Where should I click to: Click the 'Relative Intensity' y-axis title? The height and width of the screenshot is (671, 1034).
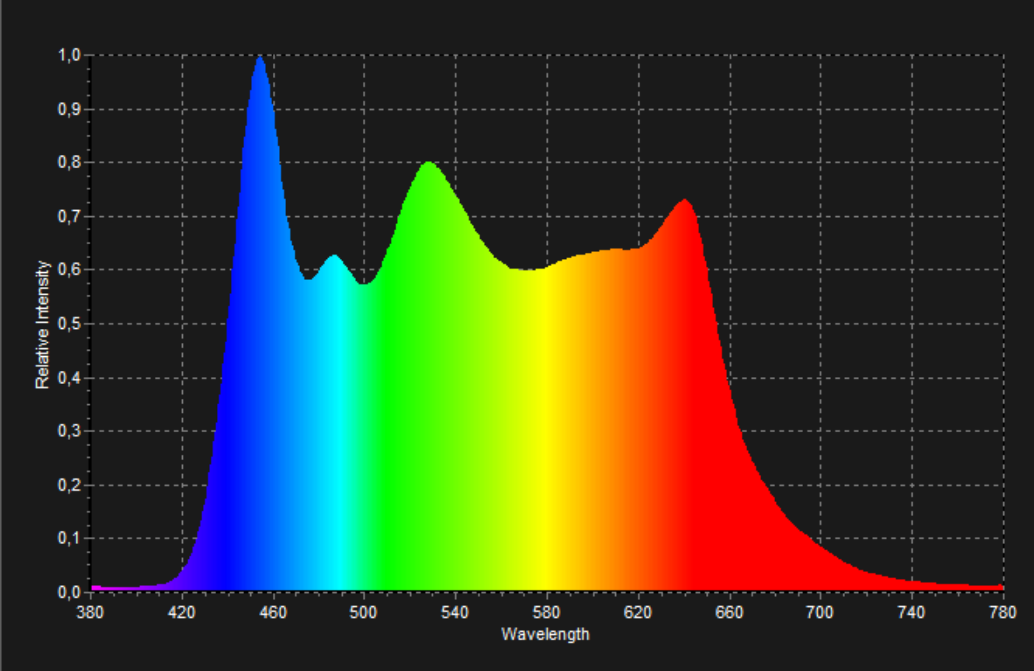pos(42,325)
